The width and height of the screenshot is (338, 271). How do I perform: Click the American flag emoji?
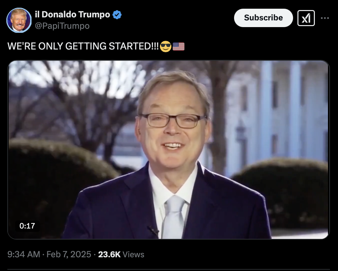coord(178,47)
